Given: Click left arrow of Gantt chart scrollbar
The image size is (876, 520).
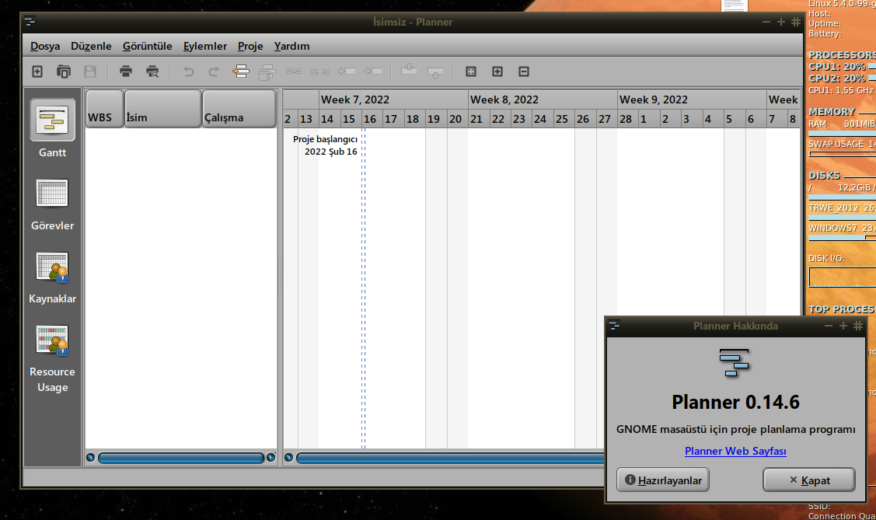Looking at the screenshot, I should click(x=289, y=458).
